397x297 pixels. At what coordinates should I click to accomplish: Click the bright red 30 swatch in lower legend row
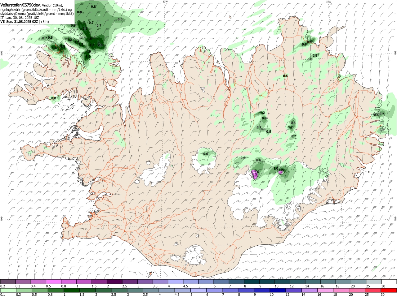[389, 291]
